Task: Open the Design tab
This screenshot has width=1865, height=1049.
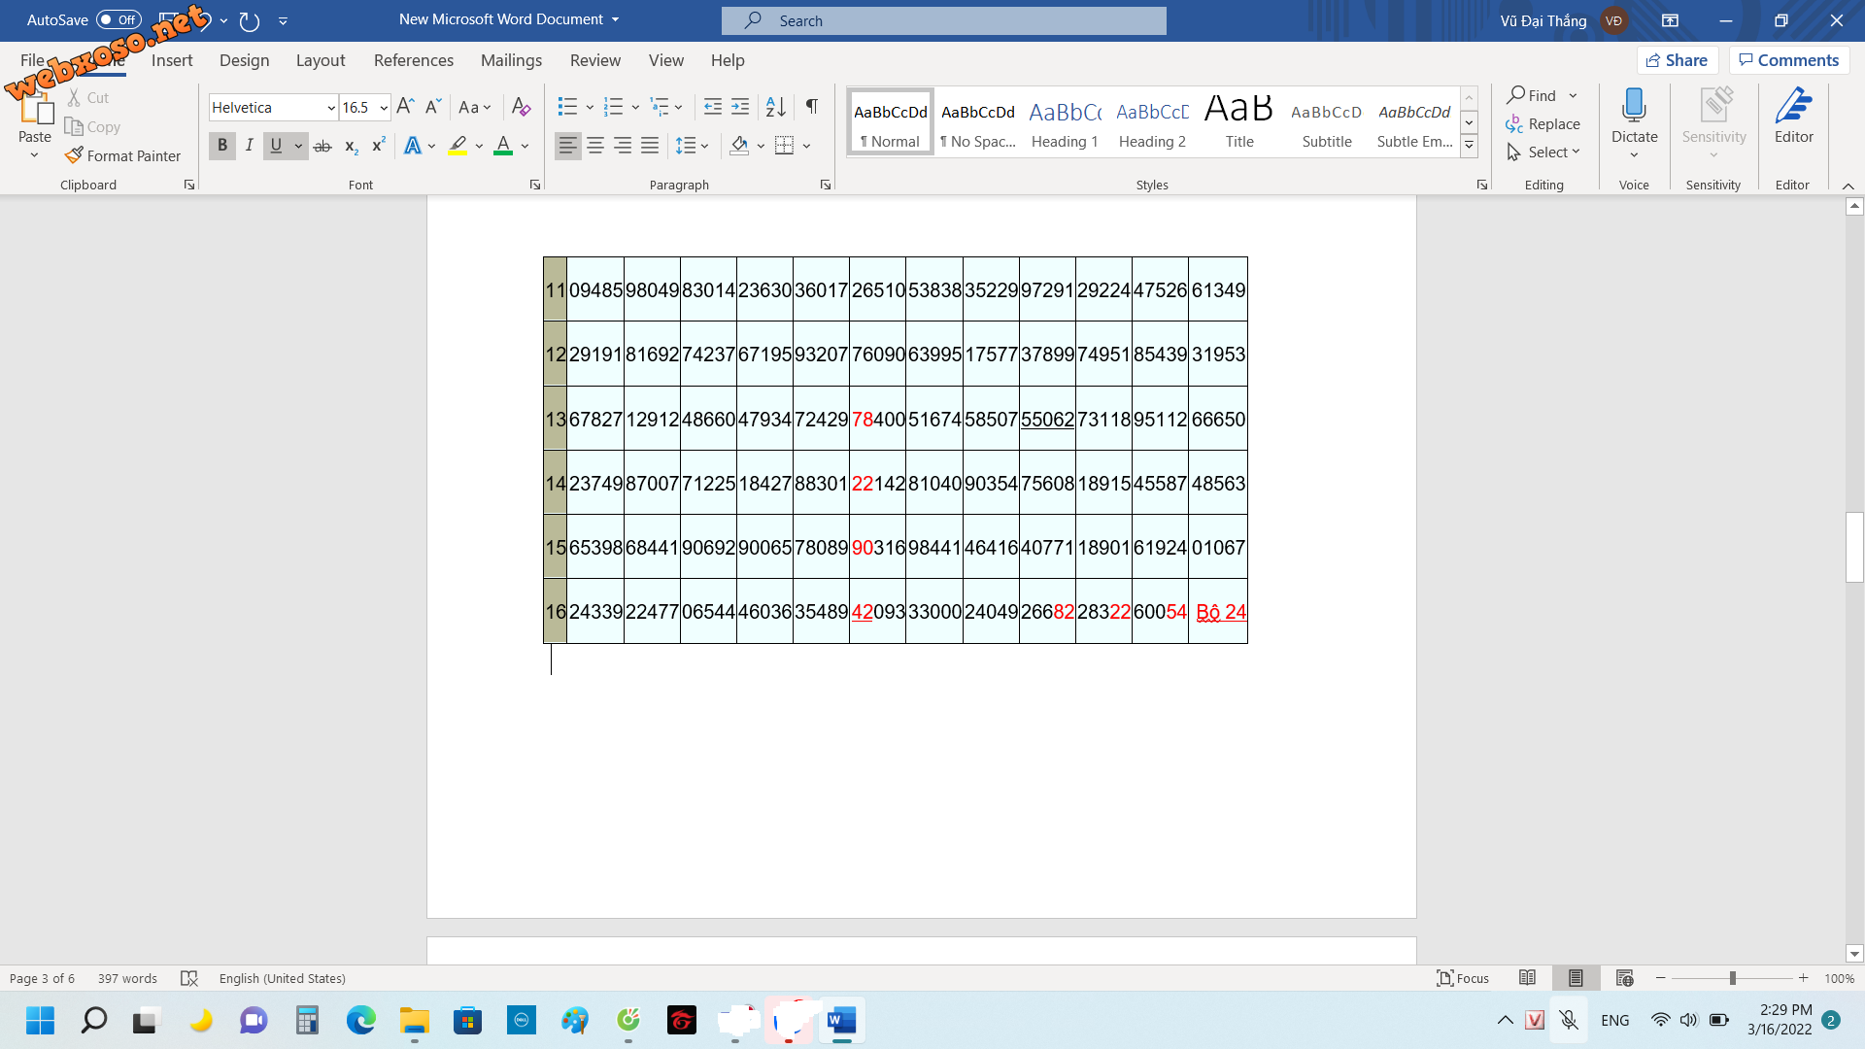Action: point(244,60)
